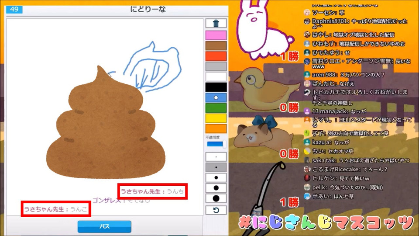Pick the black color swatch

pos(216,87)
